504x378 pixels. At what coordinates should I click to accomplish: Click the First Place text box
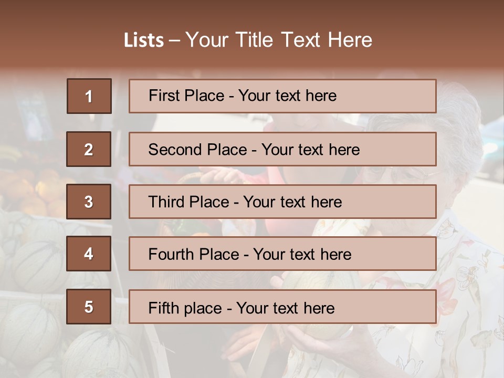282,96
